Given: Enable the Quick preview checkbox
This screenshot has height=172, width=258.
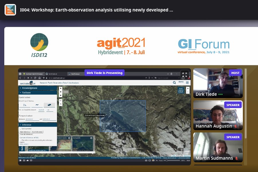Looking at the screenshot, I should [x=20, y=128].
